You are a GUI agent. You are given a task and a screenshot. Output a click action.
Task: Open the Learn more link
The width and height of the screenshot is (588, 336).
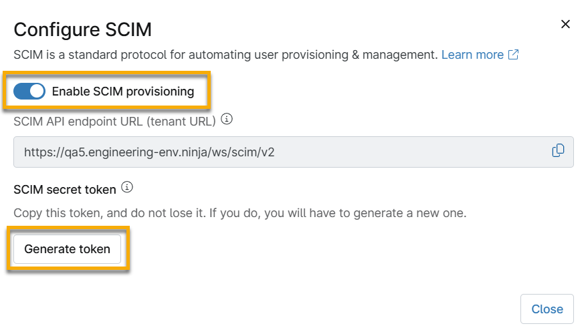pyautogui.click(x=472, y=55)
